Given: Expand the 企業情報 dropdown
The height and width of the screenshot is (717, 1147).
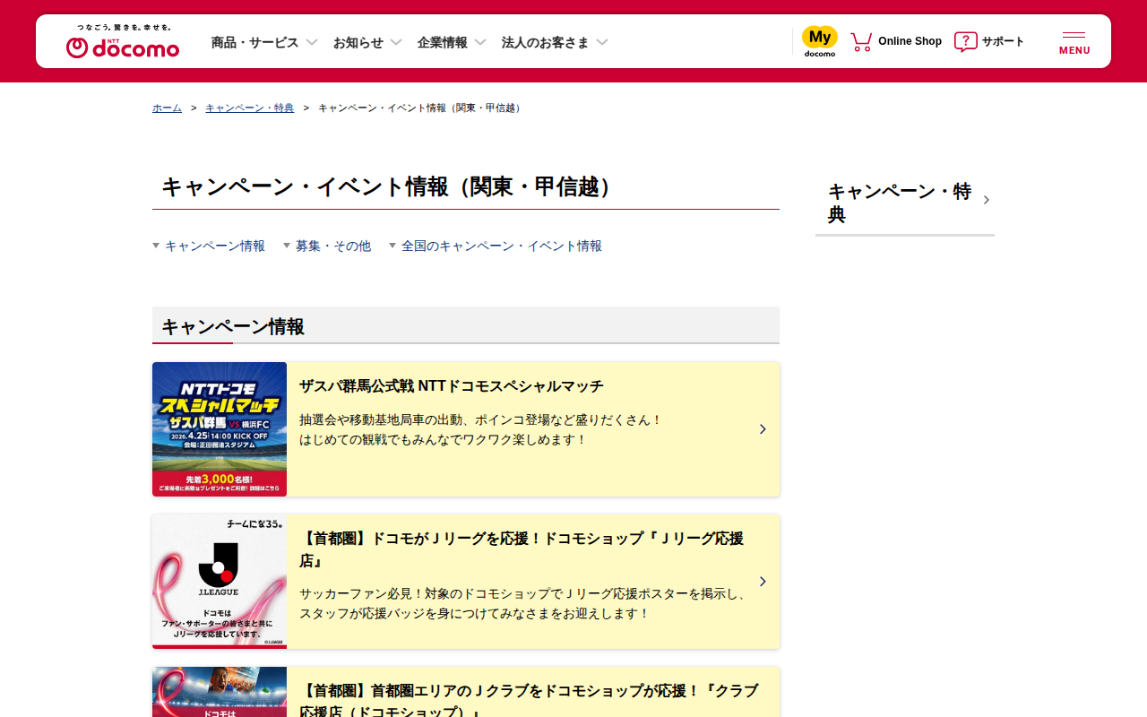Looking at the screenshot, I should click(452, 42).
